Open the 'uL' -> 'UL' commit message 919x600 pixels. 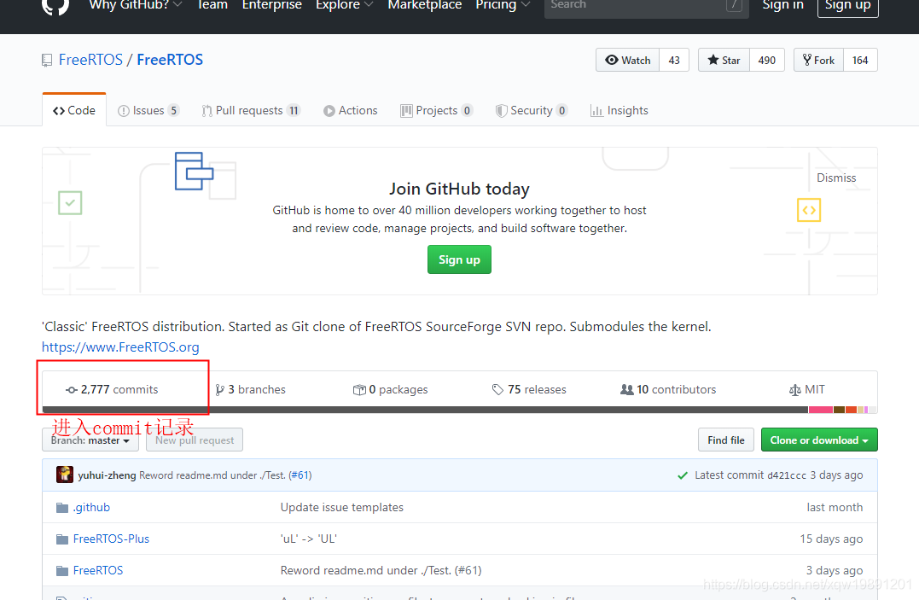(x=308, y=539)
